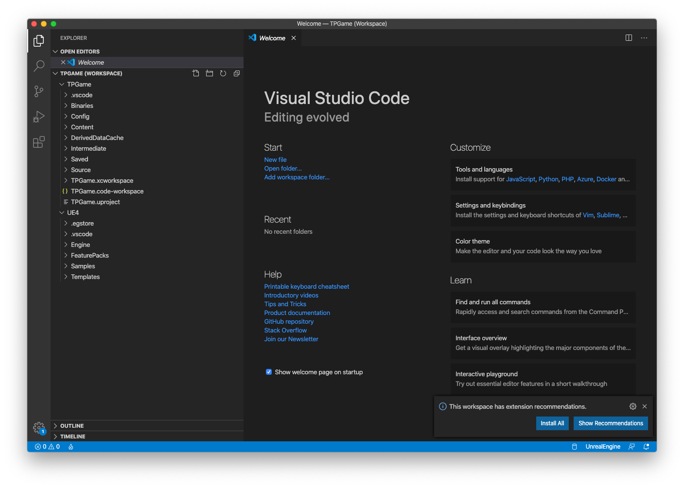Screen dimensions: 684x488
Task: Close Welcome in Open Editors list
Action: click(63, 62)
